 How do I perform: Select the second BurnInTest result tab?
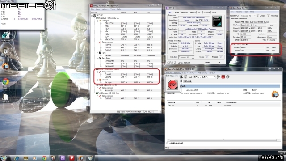(x=188, y=81)
